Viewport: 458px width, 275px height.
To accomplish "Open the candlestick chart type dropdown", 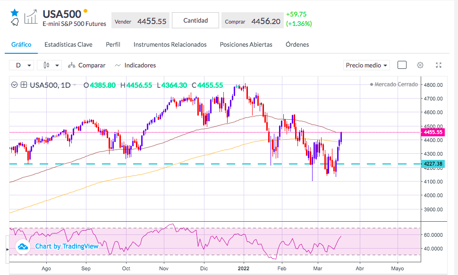I will [49, 65].
